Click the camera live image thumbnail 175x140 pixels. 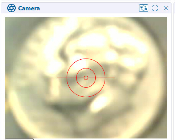pos(86,78)
